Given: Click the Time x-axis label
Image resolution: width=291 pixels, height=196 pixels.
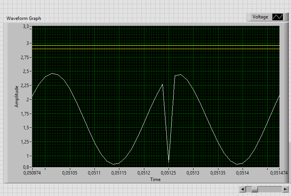Looking at the screenshot, I should [x=155, y=180].
